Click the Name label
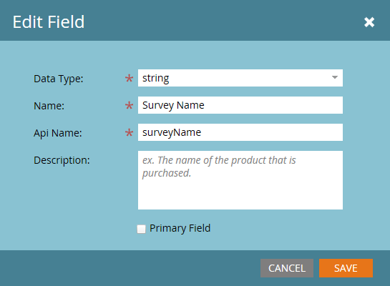 point(49,106)
